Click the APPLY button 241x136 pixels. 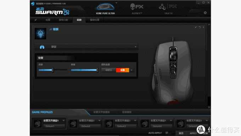(193, 134)
